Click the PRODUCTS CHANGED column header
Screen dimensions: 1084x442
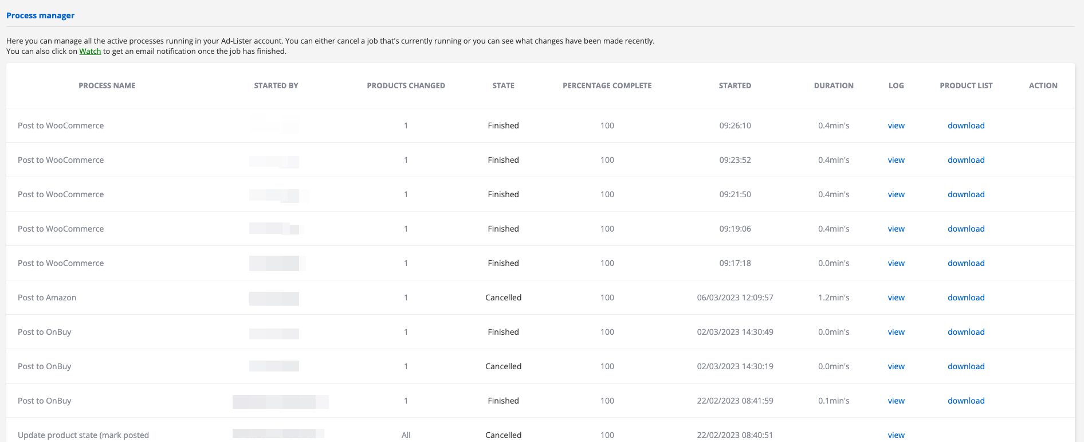click(x=406, y=85)
